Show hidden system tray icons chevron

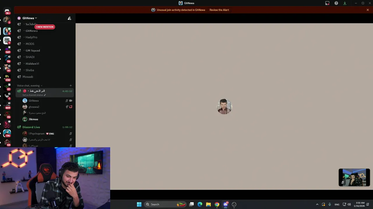click(317, 204)
